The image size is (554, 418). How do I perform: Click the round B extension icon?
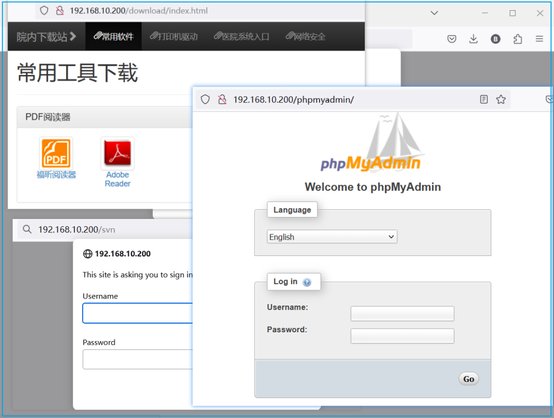(x=496, y=39)
